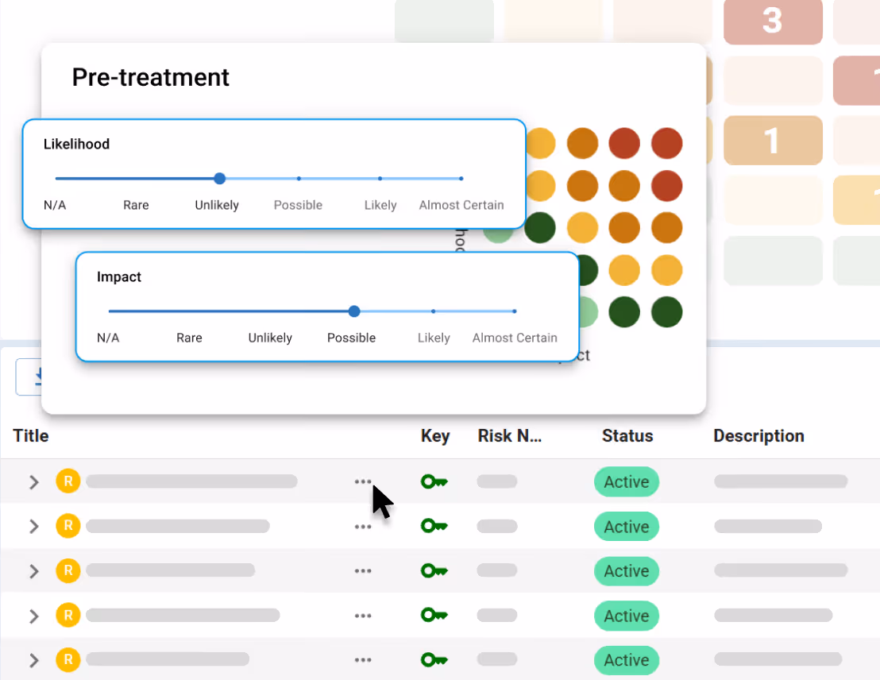Click the Impact slider handle at Possible

353,311
